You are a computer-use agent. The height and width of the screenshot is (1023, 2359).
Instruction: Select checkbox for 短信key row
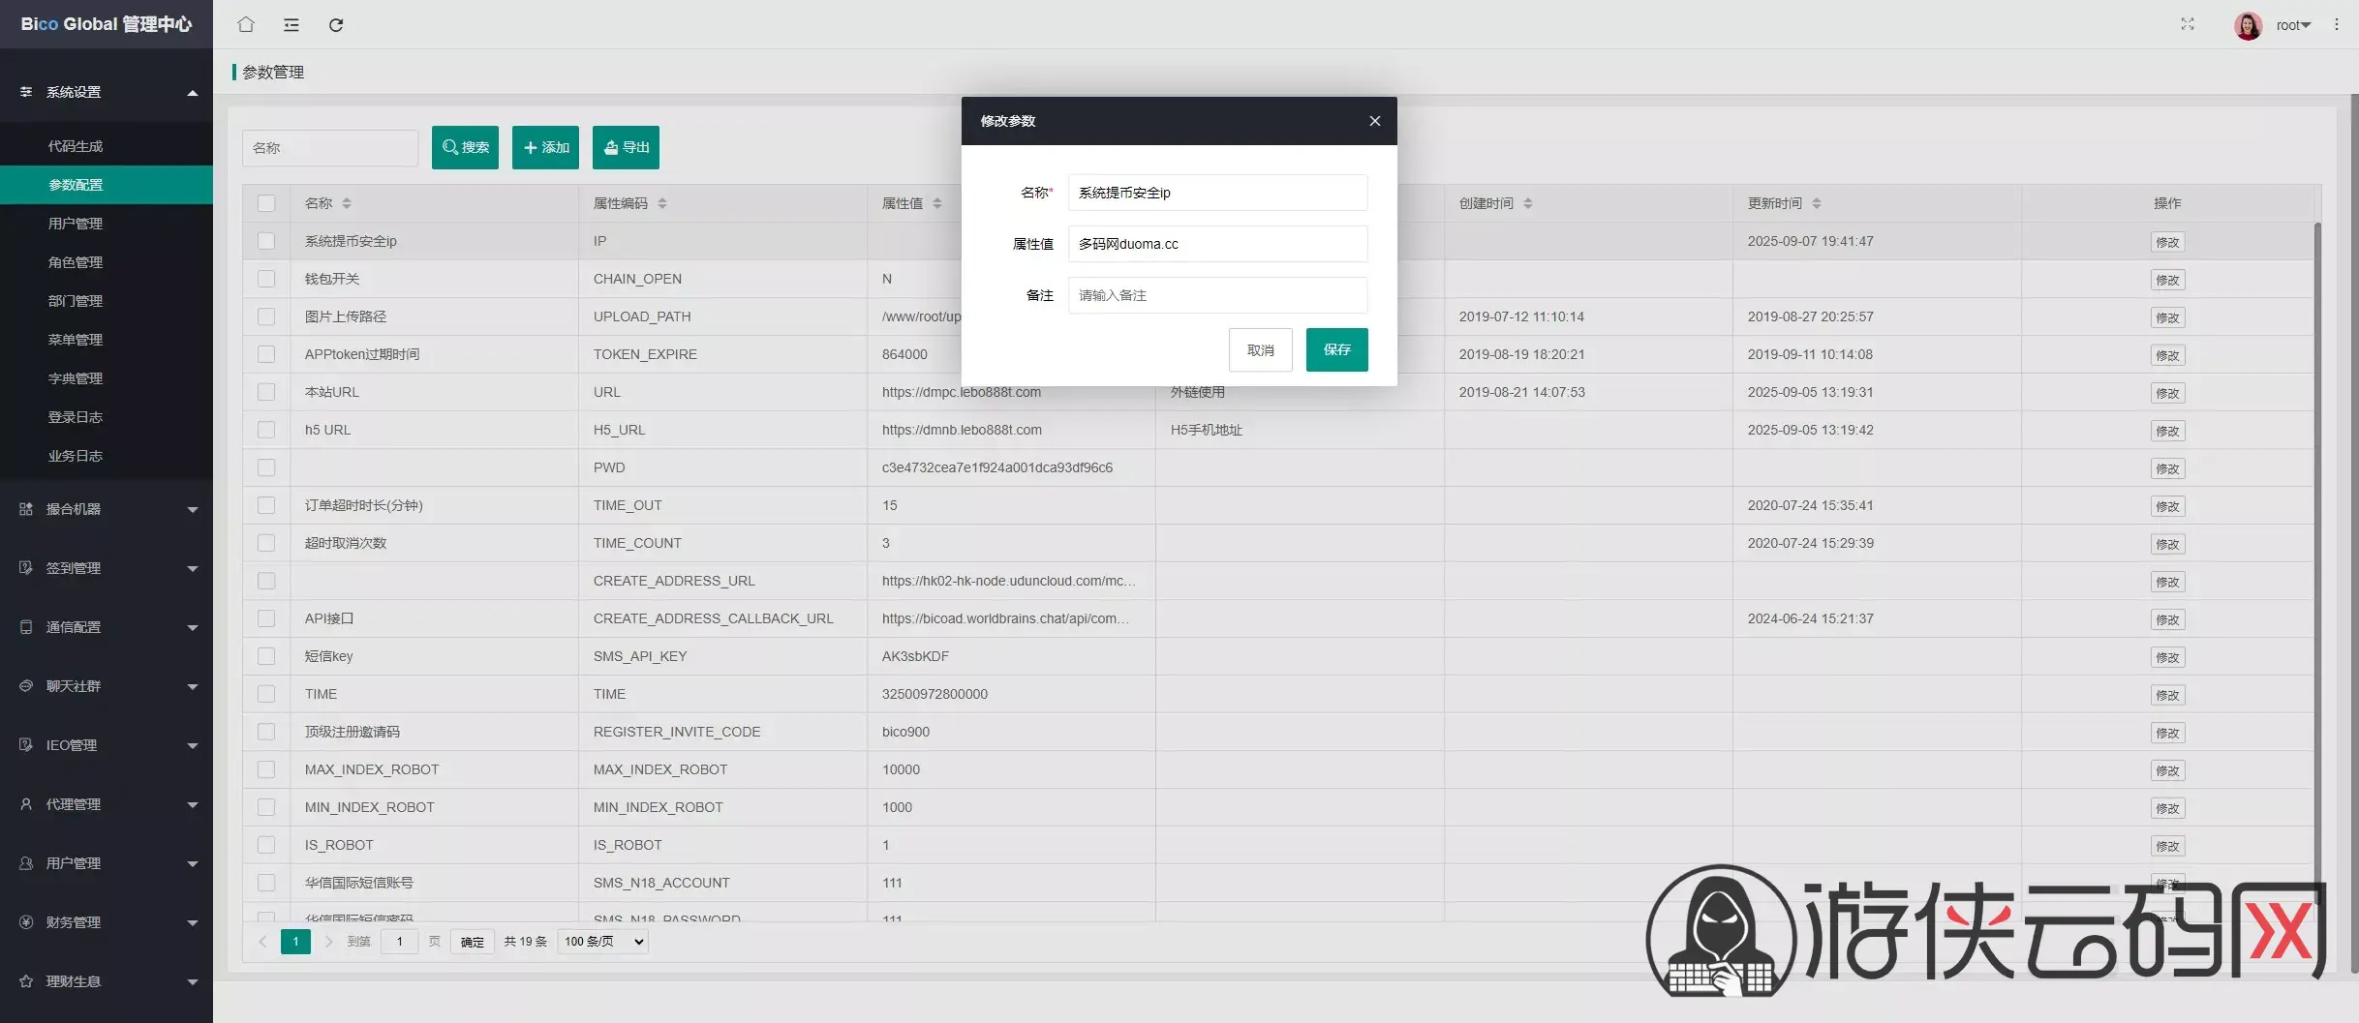266,656
